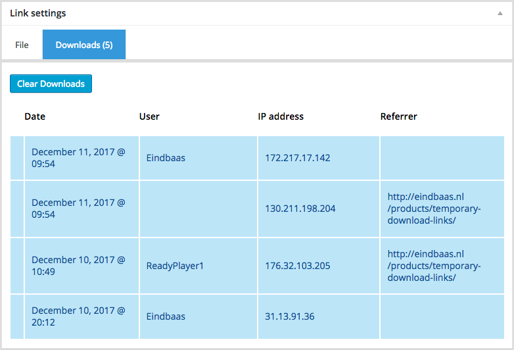Click the Referrer column header

point(398,116)
